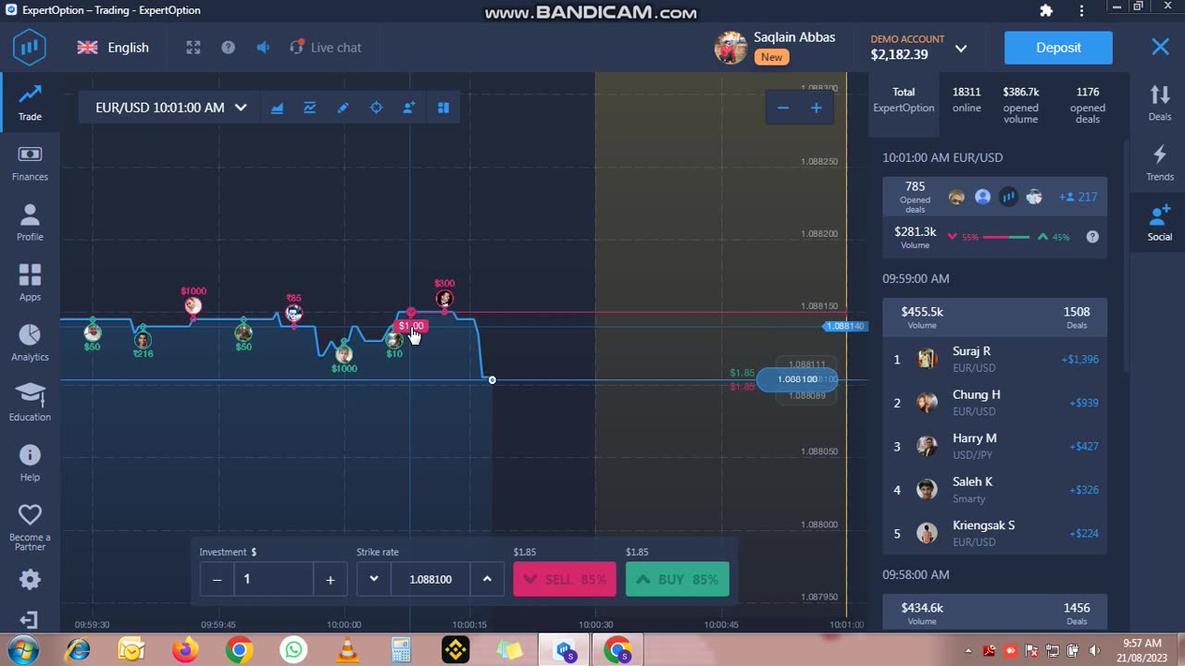Image resolution: width=1185 pixels, height=666 pixels.
Task: Open WhatsApp from the taskbar
Action: (x=293, y=650)
